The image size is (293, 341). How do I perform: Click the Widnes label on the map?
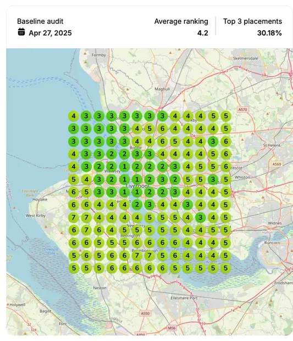click(275, 223)
